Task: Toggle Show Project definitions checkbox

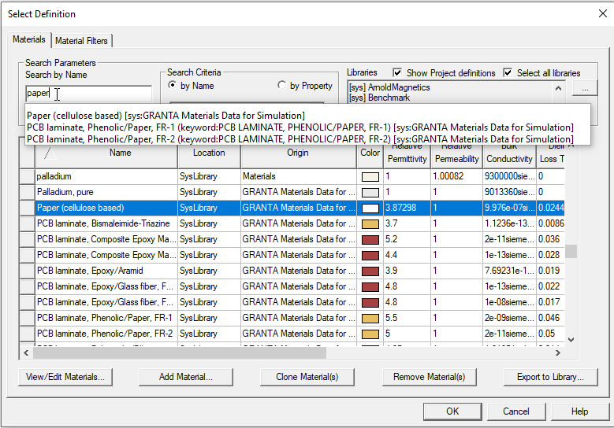Action: pos(397,72)
